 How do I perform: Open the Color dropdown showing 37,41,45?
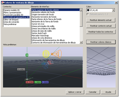coord(113,10)
